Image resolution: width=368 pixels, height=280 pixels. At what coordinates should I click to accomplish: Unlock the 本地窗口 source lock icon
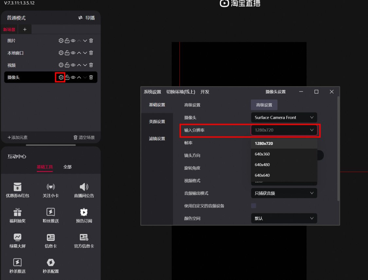pos(67,53)
